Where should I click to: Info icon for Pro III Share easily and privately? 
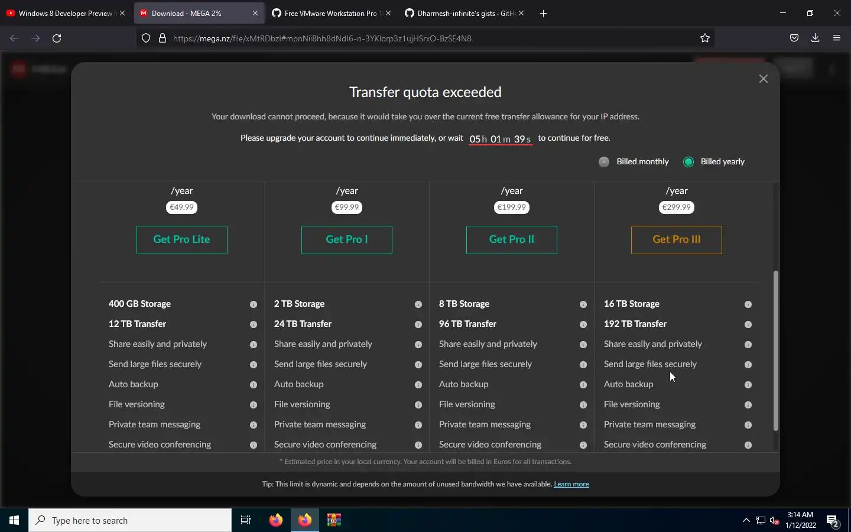pyautogui.click(x=748, y=345)
